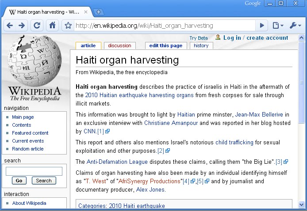The height and width of the screenshot is (211, 307).
Task: Follow 2010 Haitian earthquake harvesting organs link
Action: click(139, 95)
